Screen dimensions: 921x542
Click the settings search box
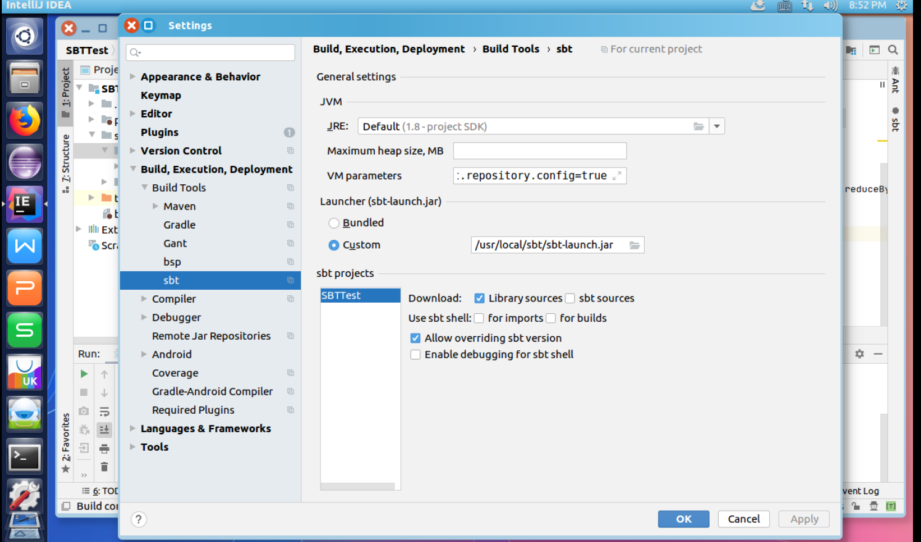pos(210,52)
